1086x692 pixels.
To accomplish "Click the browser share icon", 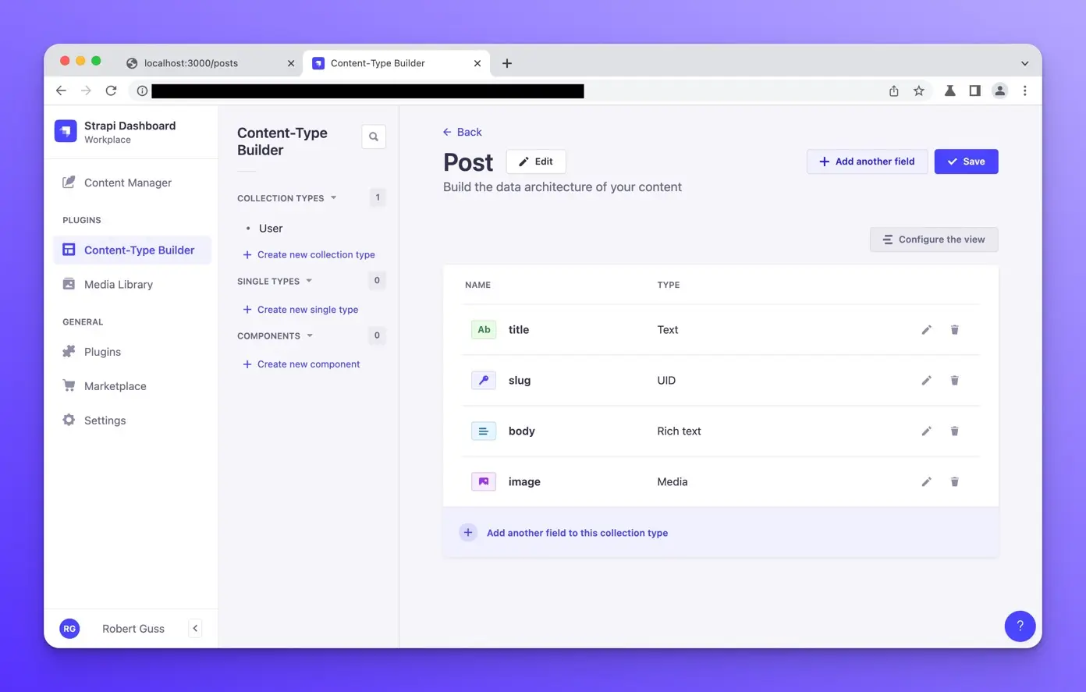I will click(894, 91).
